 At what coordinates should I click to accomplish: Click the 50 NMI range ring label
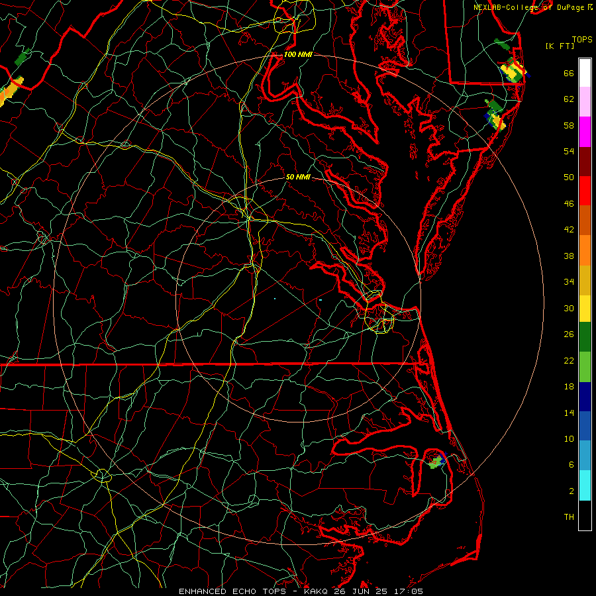298,177
